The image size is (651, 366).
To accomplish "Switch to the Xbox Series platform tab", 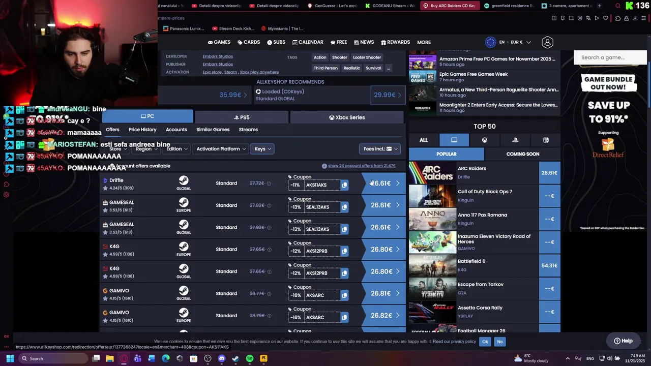I will click(347, 117).
